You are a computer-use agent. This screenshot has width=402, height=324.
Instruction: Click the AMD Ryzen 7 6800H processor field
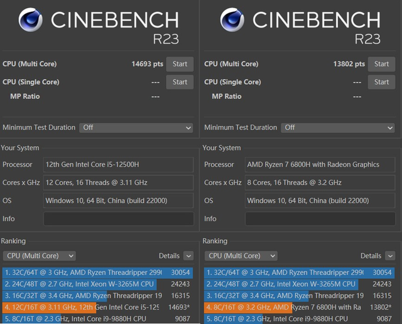click(320, 164)
